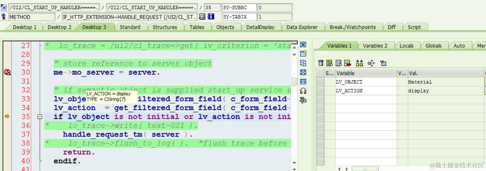Open the Diff tab
This screenshot has width=486, height=171.
pyautogui.click(x=392, y=27)
